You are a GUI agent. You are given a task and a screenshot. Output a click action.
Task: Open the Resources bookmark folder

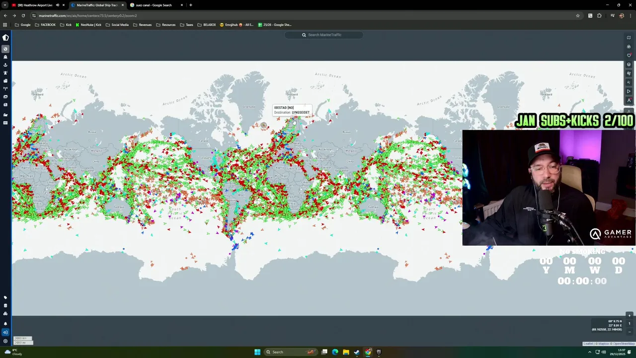coord(165,25)
